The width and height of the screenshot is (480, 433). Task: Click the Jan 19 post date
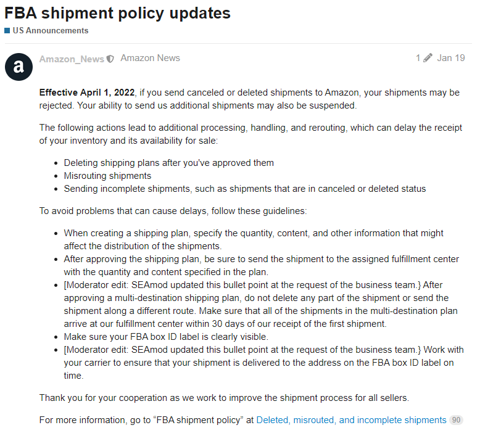(x=451, y=59)
